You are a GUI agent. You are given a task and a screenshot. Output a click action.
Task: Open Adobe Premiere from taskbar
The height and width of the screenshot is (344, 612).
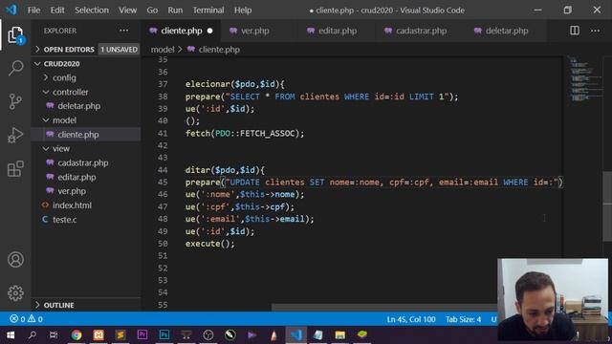pos(142,334)
